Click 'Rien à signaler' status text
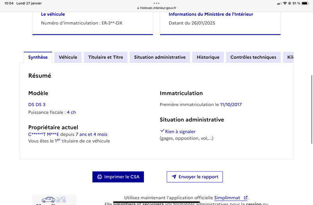Image resolution: width=313 pixels, height=205 pixels. 180,132
